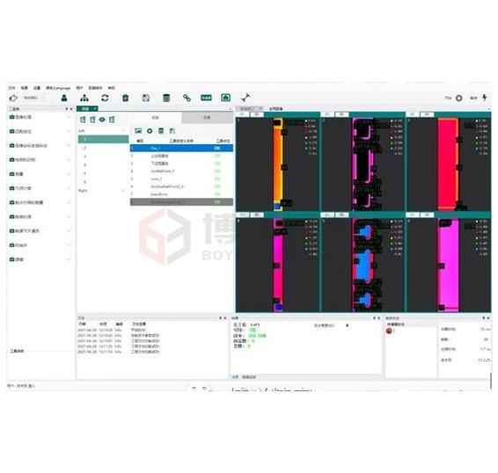Toggle the 2D view button of image pane 1

pos(243,114)
